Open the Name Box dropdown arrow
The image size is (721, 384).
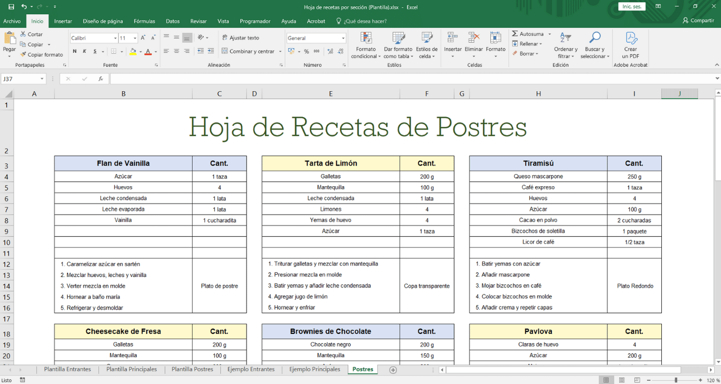pyautogui.click(x=42, y=79)
